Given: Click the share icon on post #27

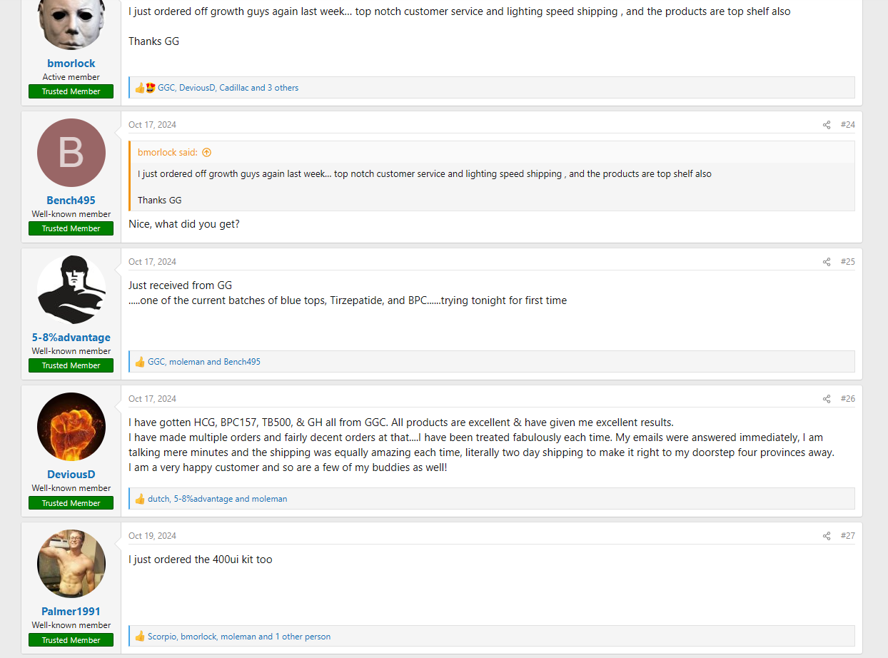Looking at the screenshot, I should 827,536.
